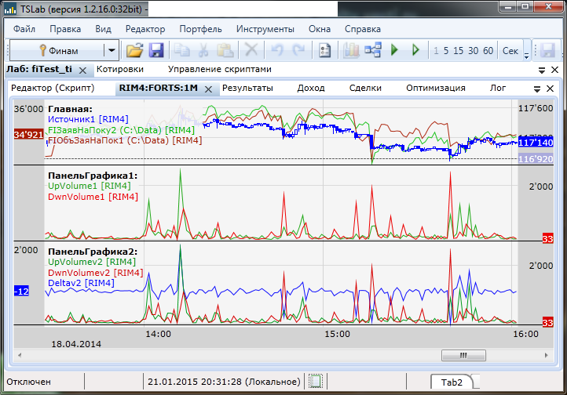The width and height of the screenshot is (567, 395).
Task: Select the 60 interval button
Action: [488, 51]
